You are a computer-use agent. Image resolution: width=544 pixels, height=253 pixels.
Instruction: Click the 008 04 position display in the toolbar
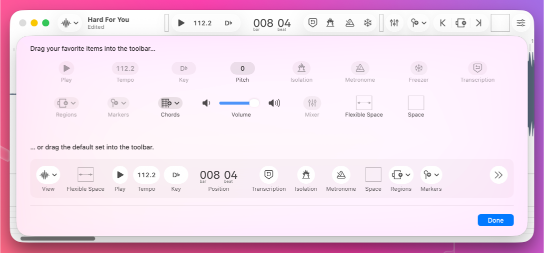pyautogui.click(x=272, y=23)
